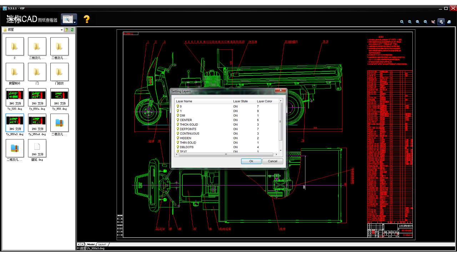Select the Ty_950.dwg thumbnail
This screenshot has height=257, width=457.
(x=59, y=97)
